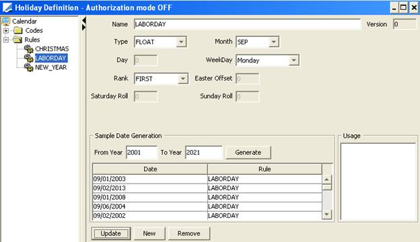Screen dimensions: 420x242
Task: Maximize the Holiday Definition window
Action: (x=403, y=8)
